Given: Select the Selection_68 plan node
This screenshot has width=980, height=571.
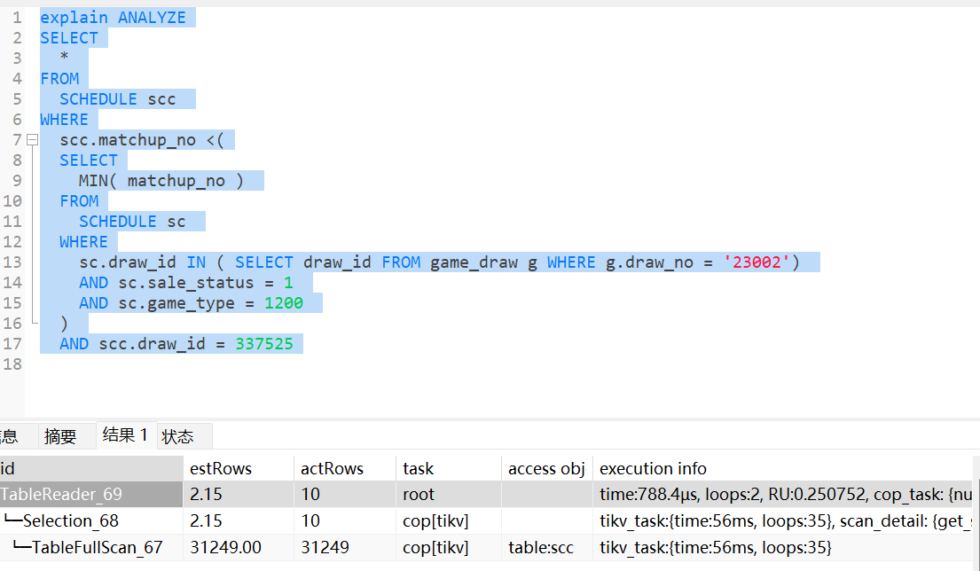Looking at the screenshot, I should (x=70, y=521).
